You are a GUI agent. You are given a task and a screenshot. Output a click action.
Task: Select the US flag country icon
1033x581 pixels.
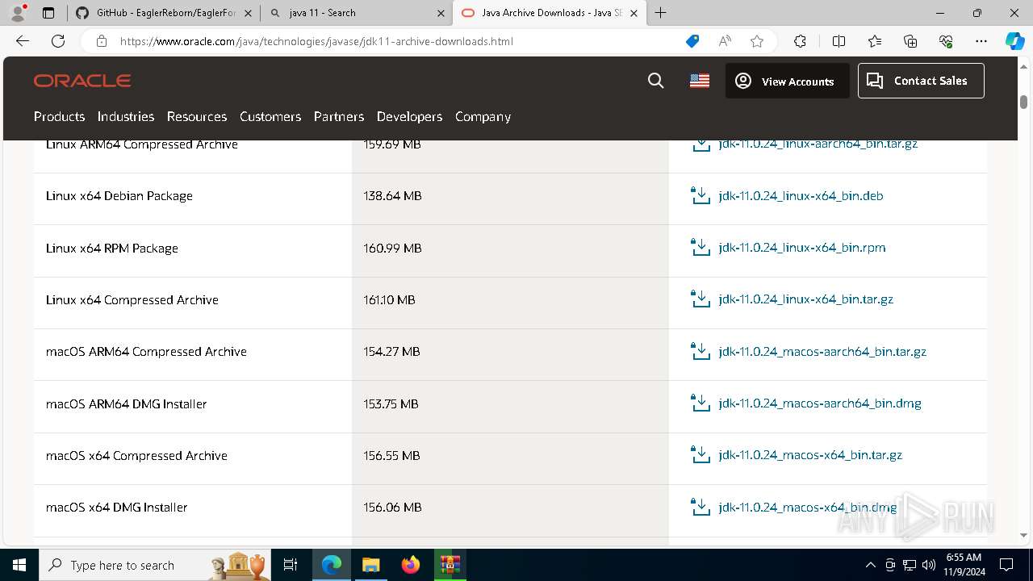(x=700, y=81)
